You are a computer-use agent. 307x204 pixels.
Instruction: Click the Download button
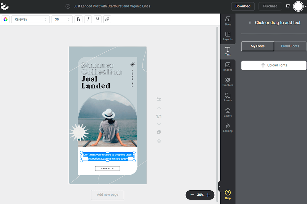[x=243, y=6]
